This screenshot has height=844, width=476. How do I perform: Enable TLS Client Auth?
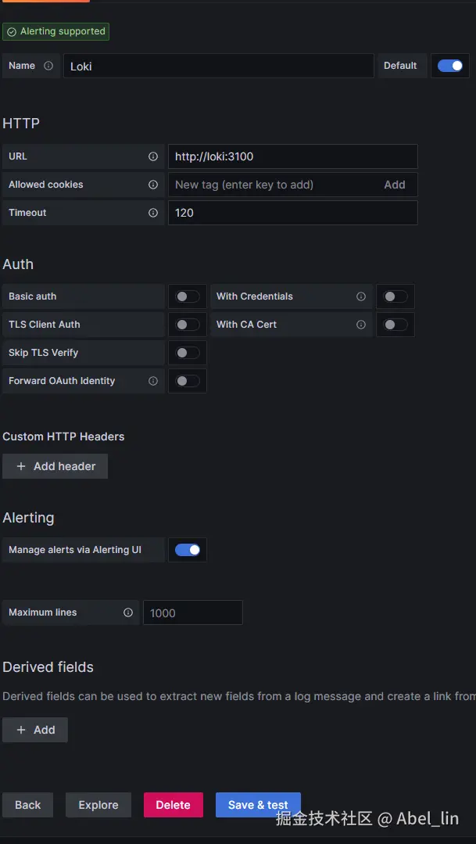pos(188,325)
